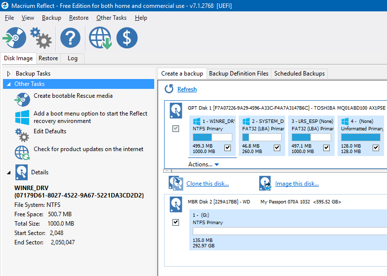The height and width of the screenshot is (276, 387).
Task: Click the Refresh circular arrow icon
Action: coord(169,89)
